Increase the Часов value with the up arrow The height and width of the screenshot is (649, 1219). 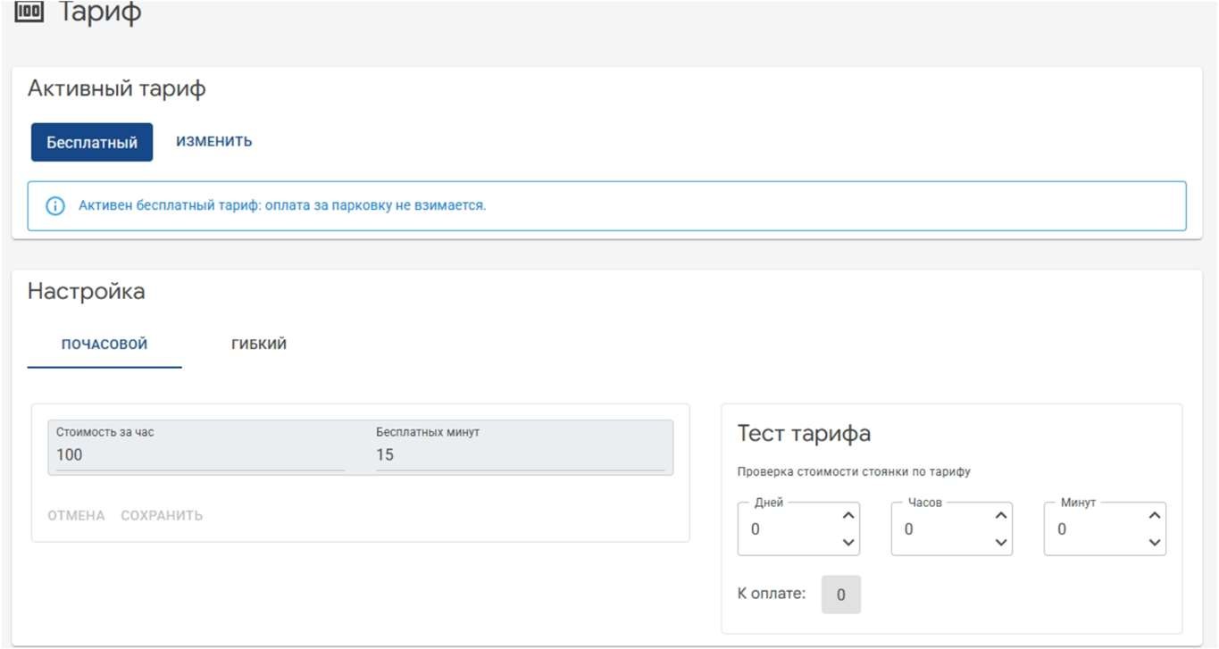[1002, 515]
